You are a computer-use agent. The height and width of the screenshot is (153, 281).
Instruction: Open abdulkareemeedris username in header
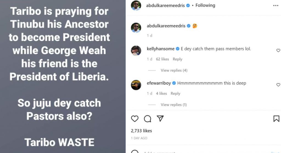coord(166,5)
